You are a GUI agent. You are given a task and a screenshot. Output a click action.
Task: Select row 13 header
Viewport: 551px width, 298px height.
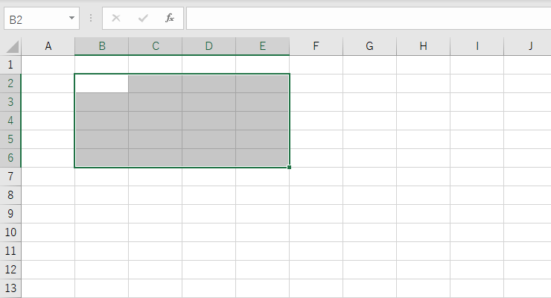click(x=10, y=288)
